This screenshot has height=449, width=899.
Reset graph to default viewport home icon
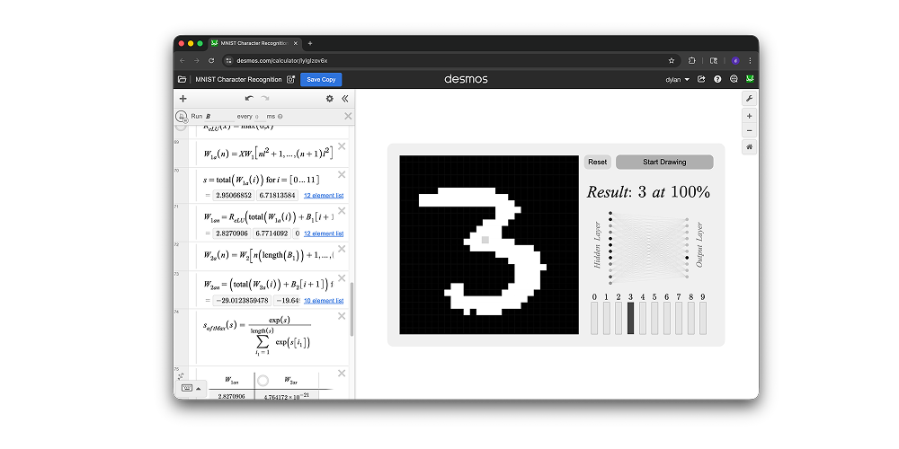coord(749,147)
